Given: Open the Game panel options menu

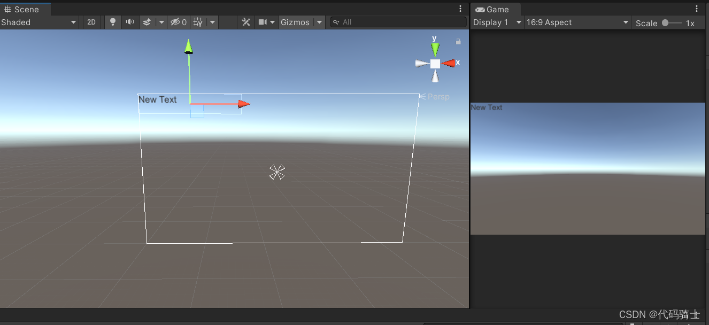Looking at the screenshot, I should tap(697, 9).
